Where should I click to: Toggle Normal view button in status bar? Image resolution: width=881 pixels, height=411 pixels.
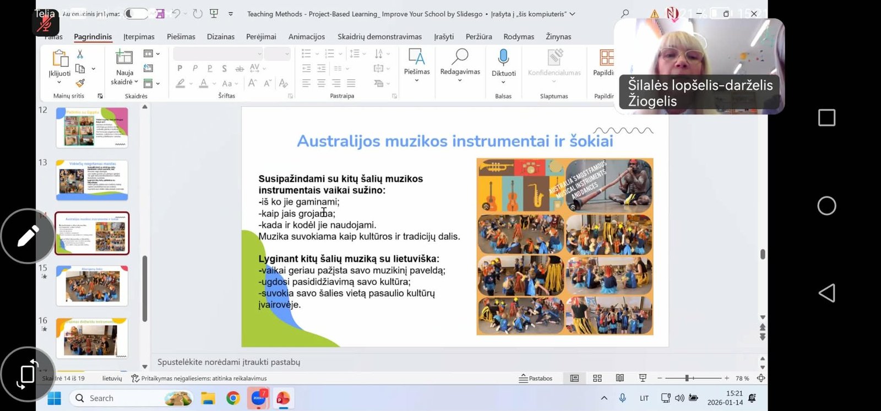574,378
